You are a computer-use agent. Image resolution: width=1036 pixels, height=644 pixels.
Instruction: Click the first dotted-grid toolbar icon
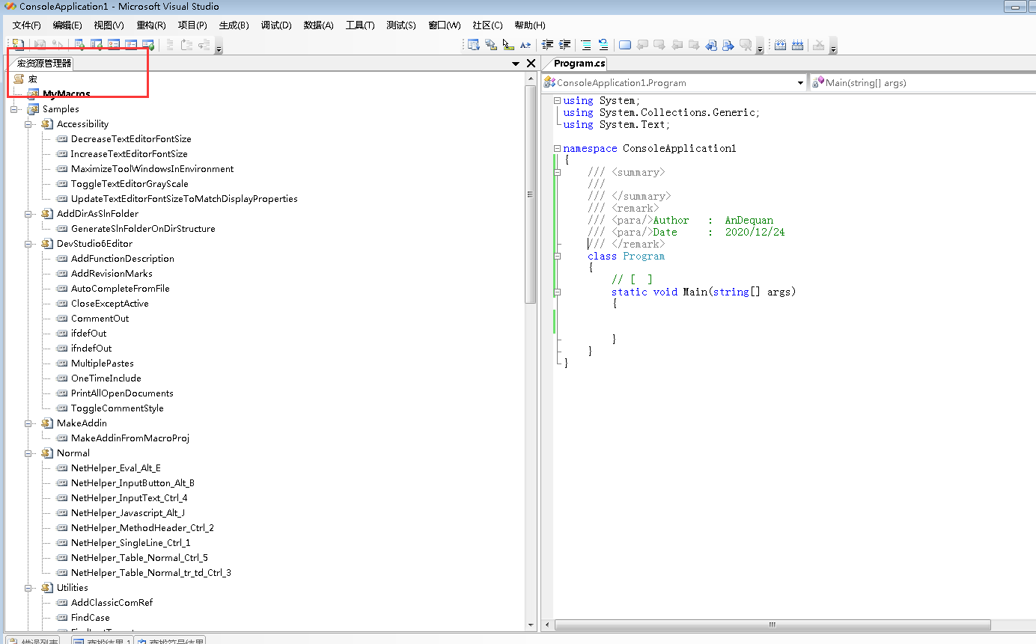[x=780, y=45]
